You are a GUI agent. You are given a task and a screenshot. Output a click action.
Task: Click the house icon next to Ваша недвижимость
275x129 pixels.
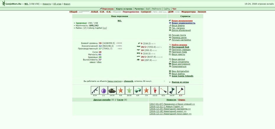(170, 23)
